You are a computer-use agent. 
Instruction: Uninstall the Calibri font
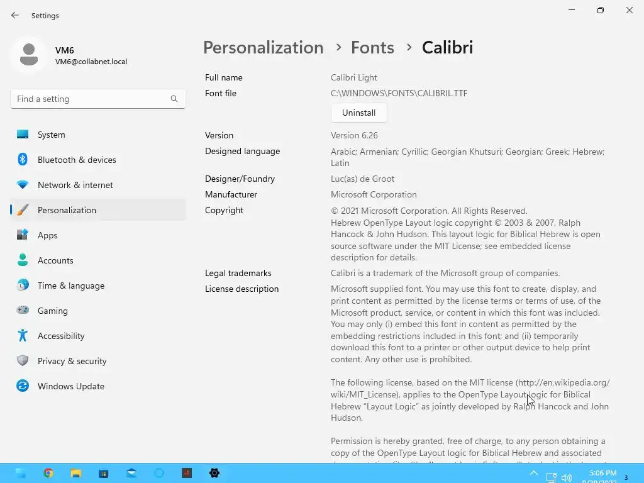pyautogui.click(x=358, y=113)
